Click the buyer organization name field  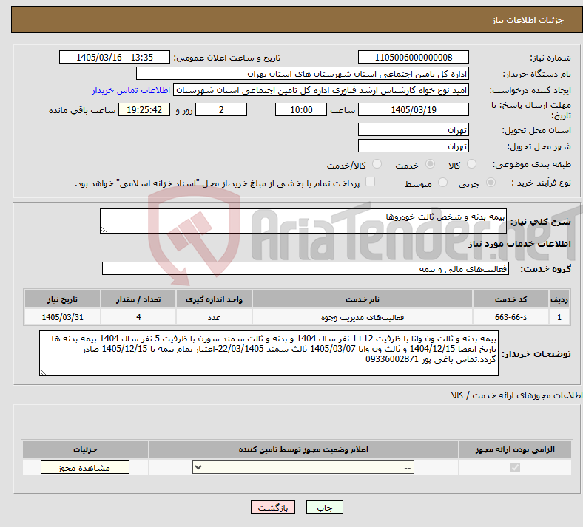(303, 73)
